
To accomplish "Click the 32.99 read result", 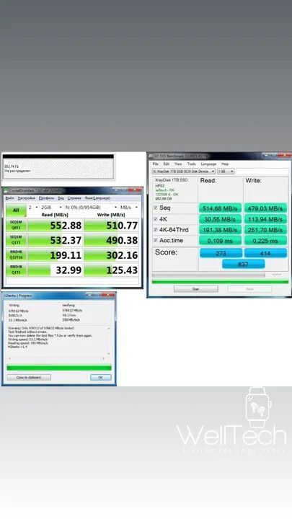I will (55, 270).
